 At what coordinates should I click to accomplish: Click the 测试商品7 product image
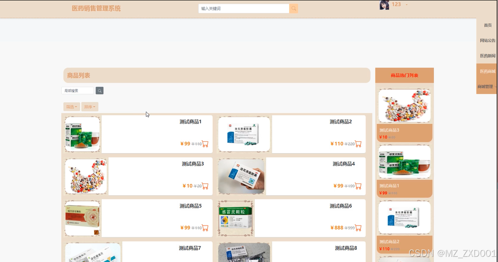click(93, 252)
